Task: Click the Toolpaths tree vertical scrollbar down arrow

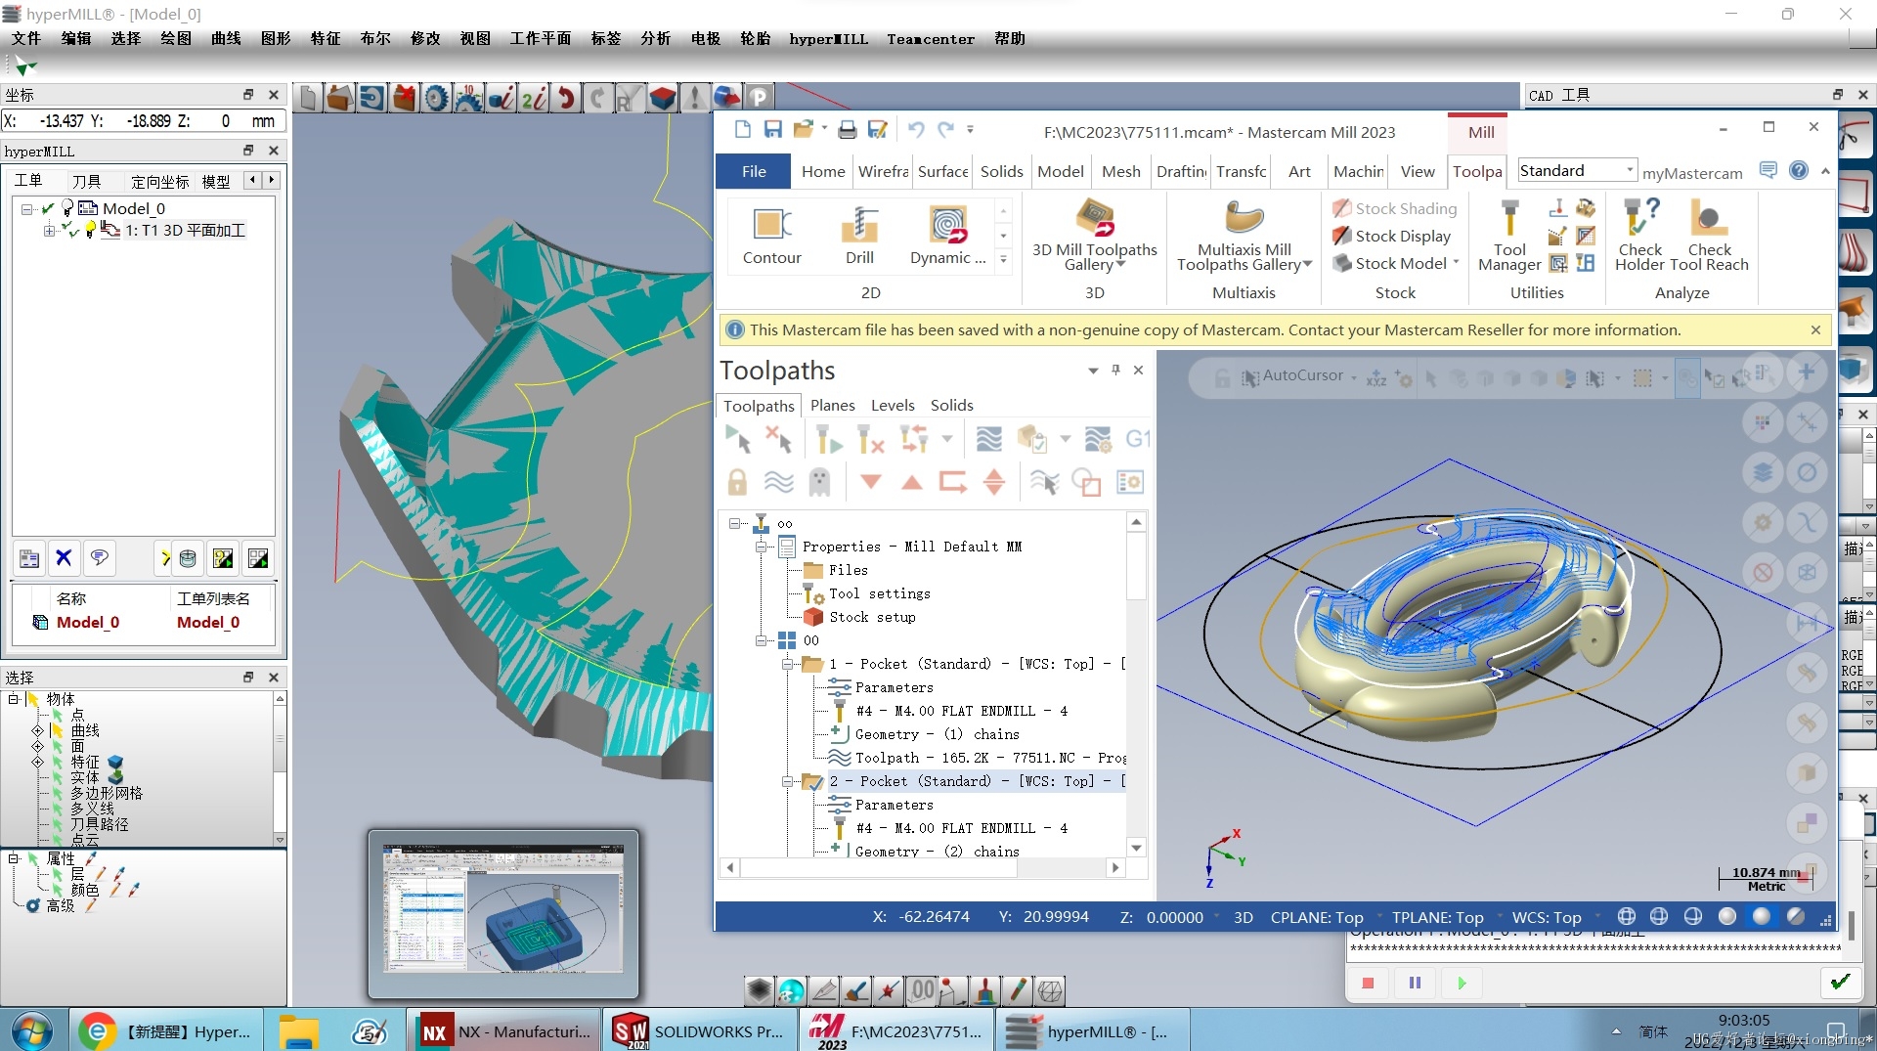Action: point(1136,848)
